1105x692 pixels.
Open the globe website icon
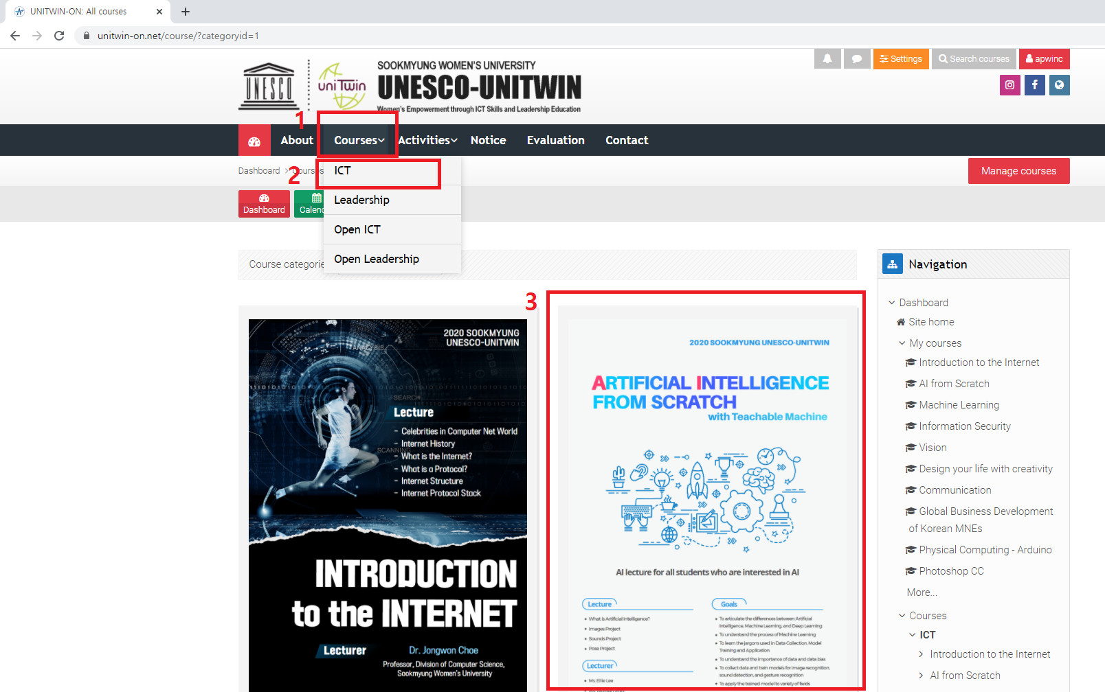click(x=1059, y=85)
